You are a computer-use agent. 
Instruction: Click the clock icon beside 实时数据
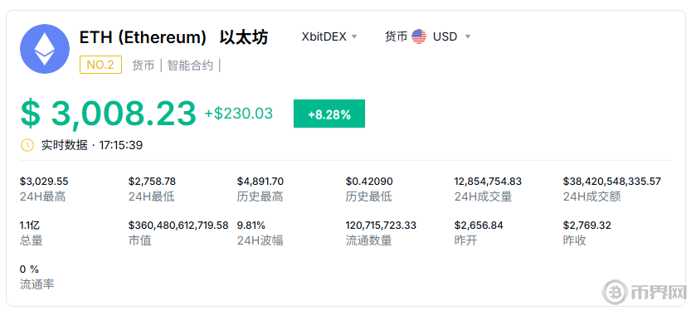point(27,145)
